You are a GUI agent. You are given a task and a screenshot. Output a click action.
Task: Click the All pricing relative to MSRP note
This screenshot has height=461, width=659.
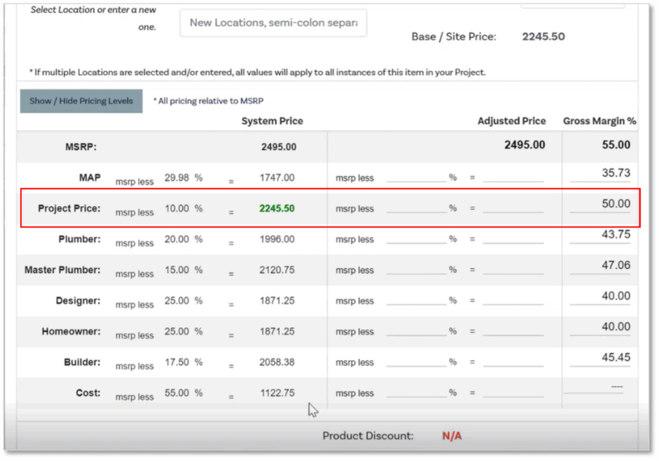point(209,101)
